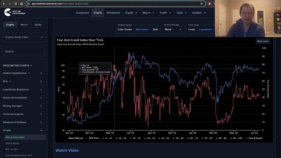This screenshot has height=158, width=281.
Task: Click the Reset zoom button
Action: click(x=263, y=41)
